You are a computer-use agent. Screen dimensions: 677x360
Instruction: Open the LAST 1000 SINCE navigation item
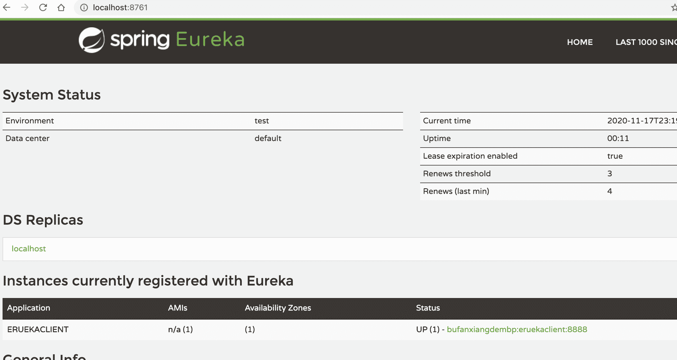646,42
